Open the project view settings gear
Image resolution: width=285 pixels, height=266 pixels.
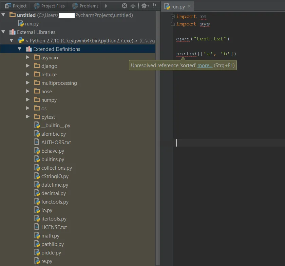pos(144,6)
